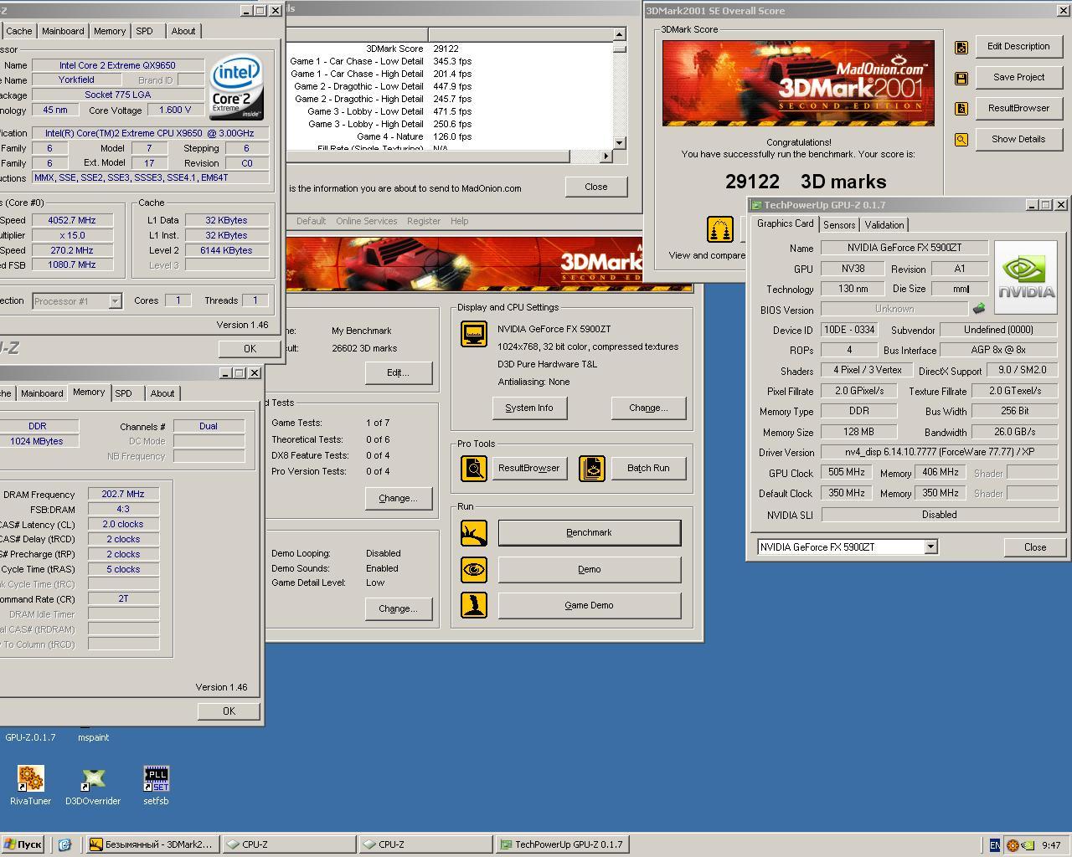
Task: Click horizontal scroll right arrow in results list
Action: tap(607, 156)
